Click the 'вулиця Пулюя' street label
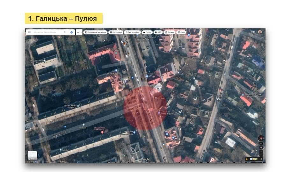Screen dimensions: 306x172 59,134
